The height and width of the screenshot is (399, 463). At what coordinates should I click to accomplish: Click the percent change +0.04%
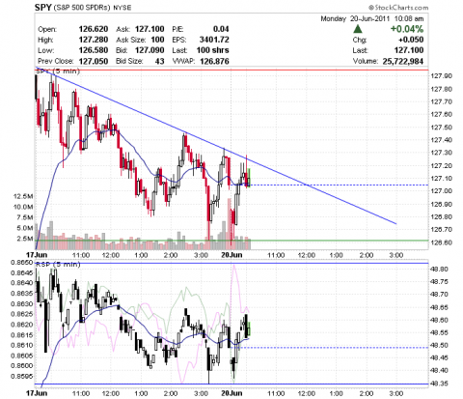point(407,29)
